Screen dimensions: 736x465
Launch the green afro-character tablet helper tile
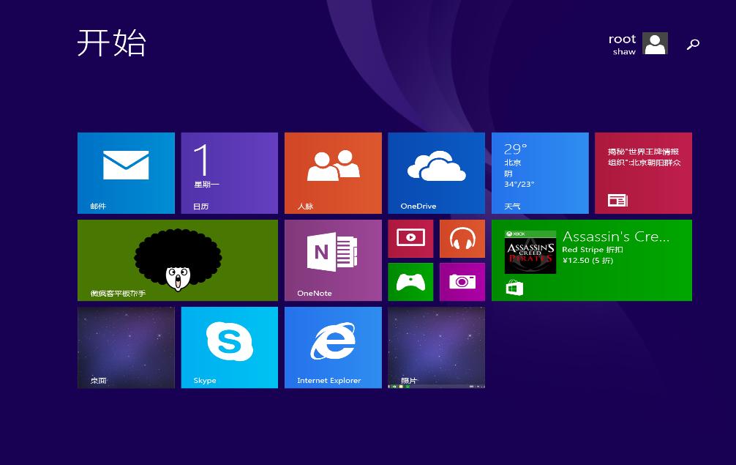click(178, 260)
